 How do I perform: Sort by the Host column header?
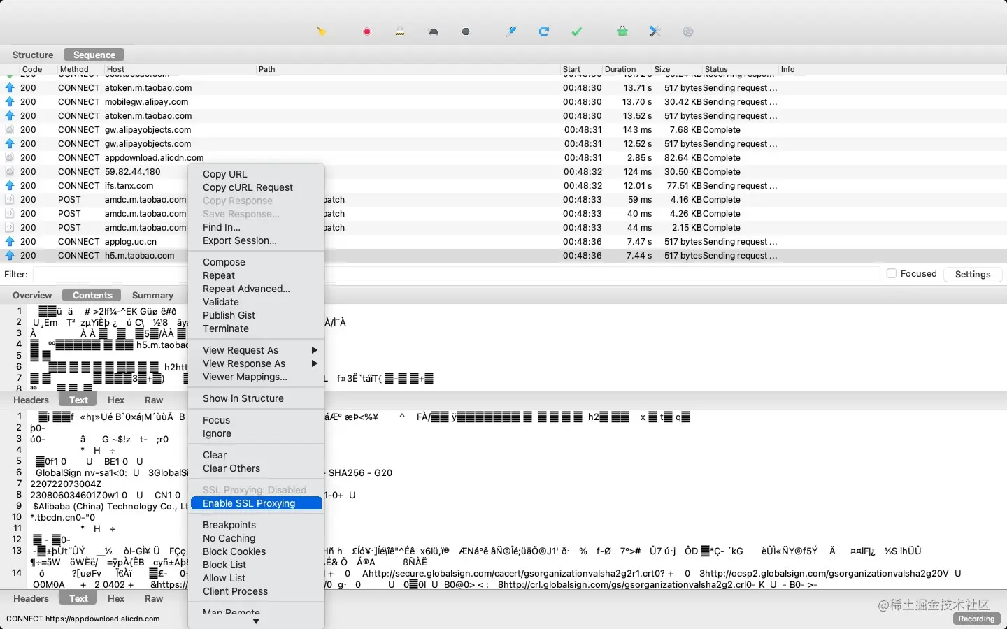(115, 69)
